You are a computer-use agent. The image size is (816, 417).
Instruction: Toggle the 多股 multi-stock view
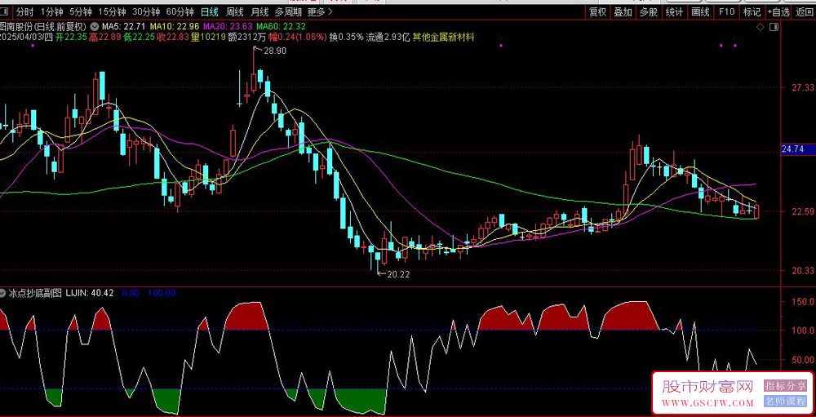coord(649,11)
